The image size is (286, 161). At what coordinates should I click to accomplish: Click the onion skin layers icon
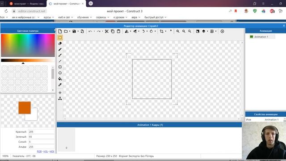coord(204,31)
